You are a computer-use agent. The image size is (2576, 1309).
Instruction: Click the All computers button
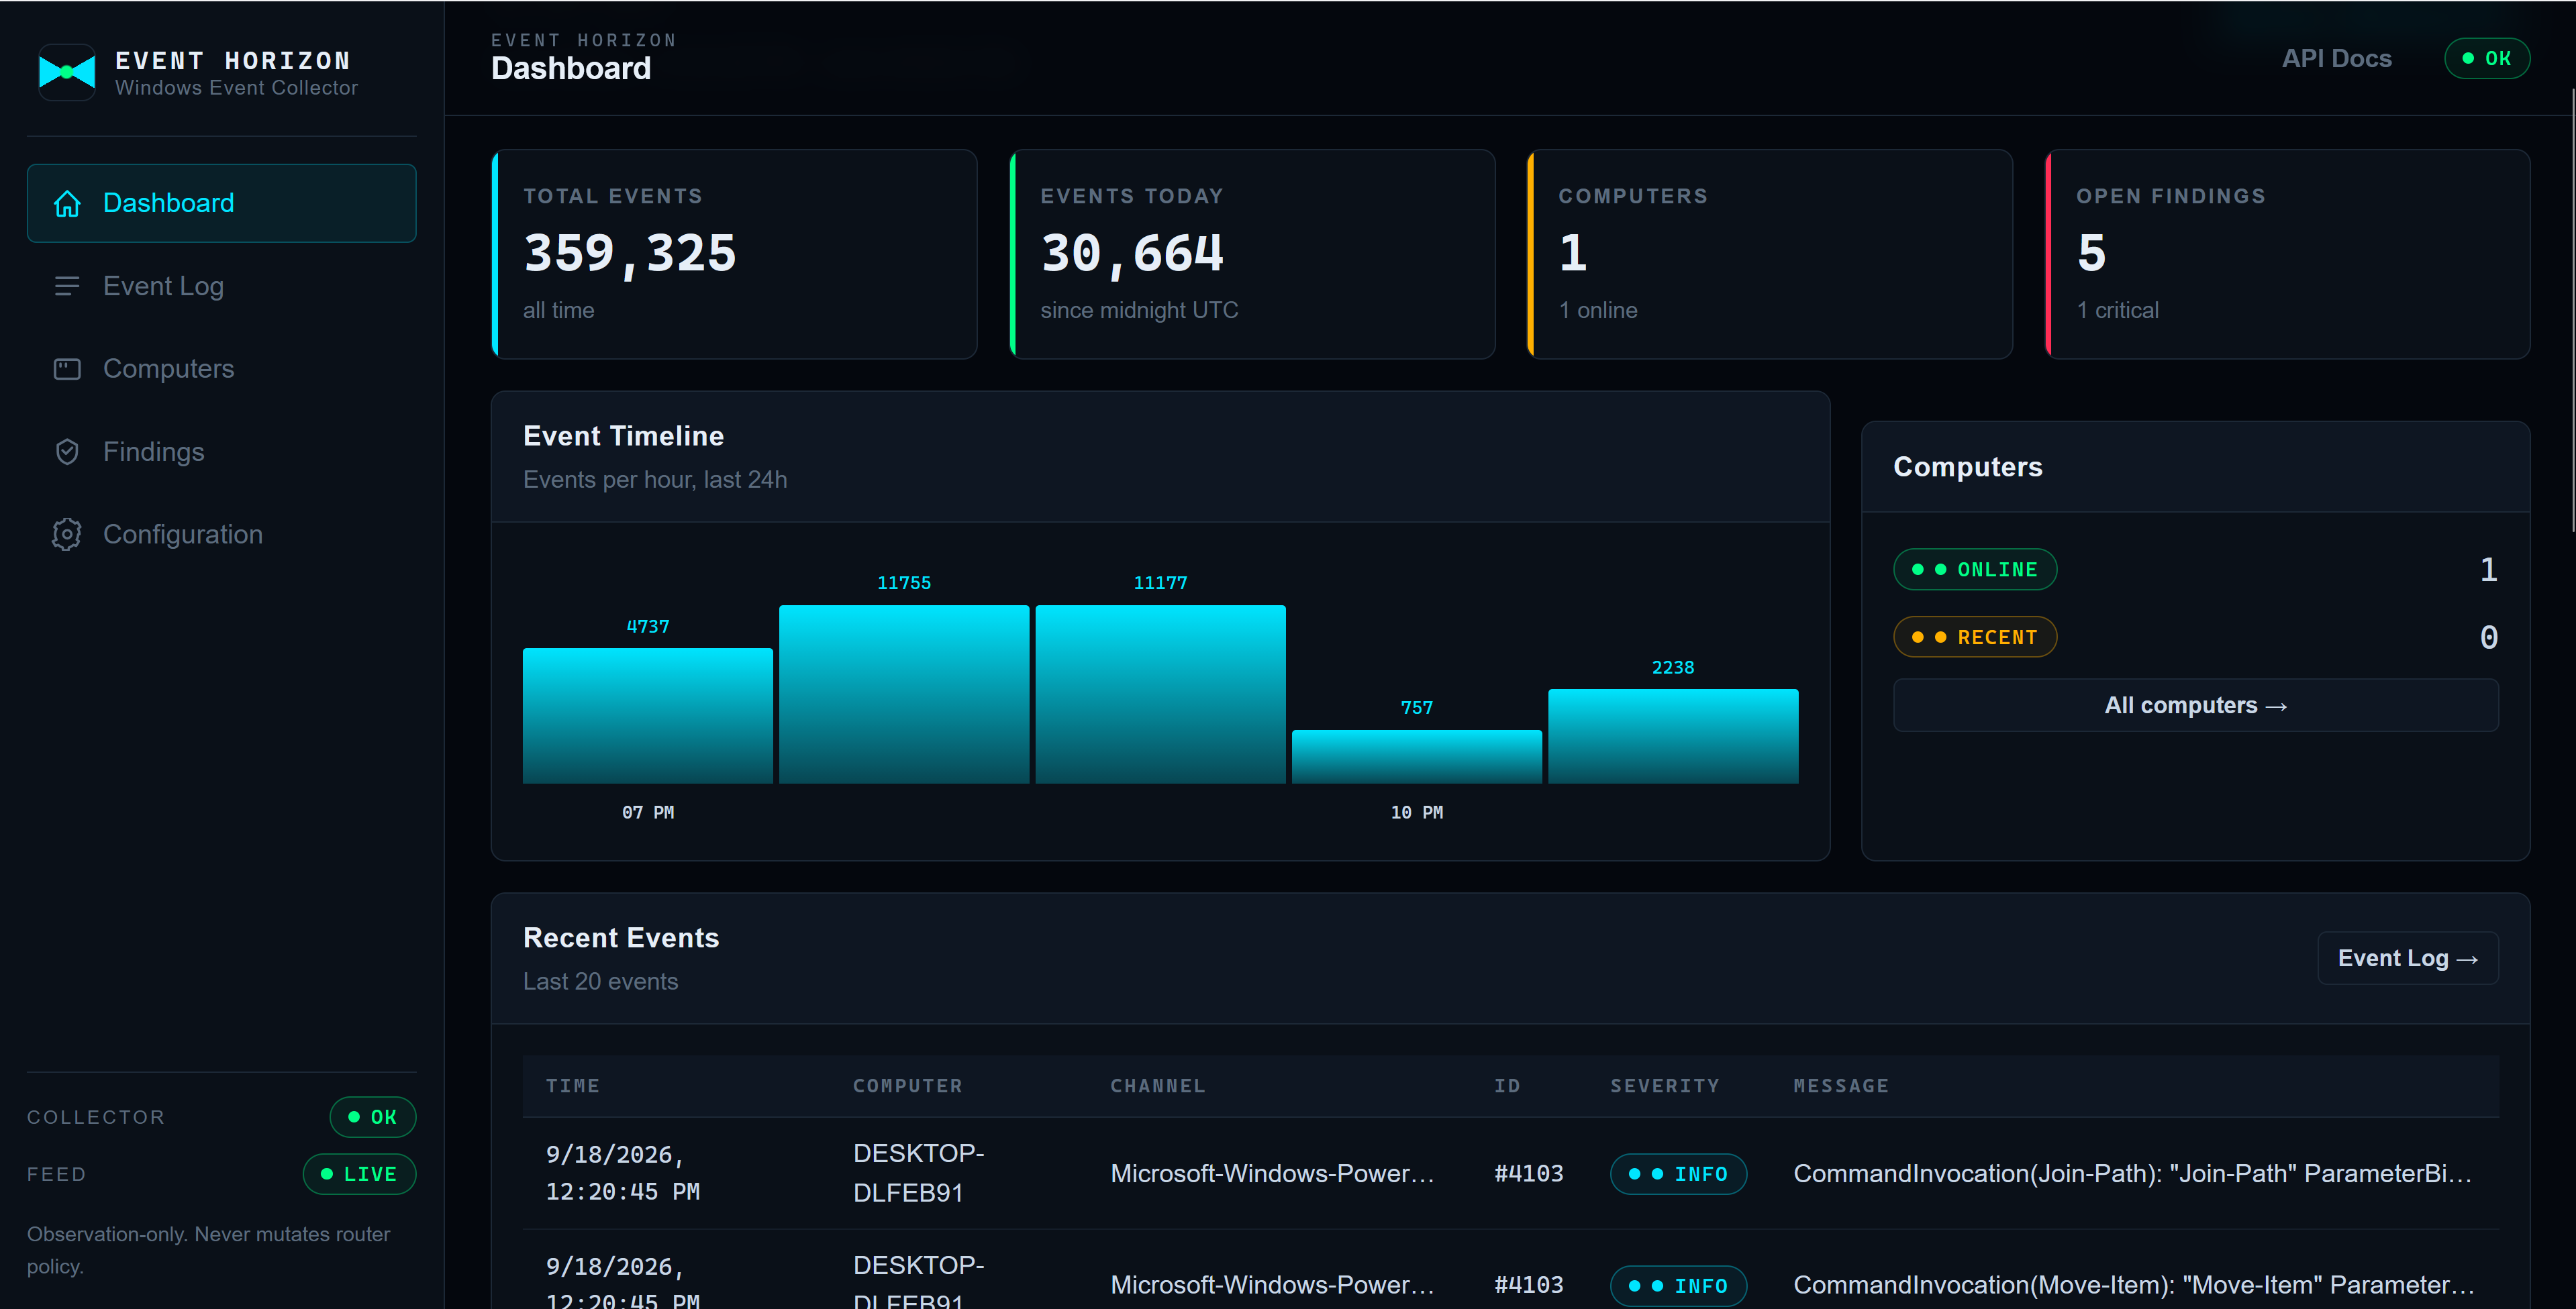tap(2196, 706)
